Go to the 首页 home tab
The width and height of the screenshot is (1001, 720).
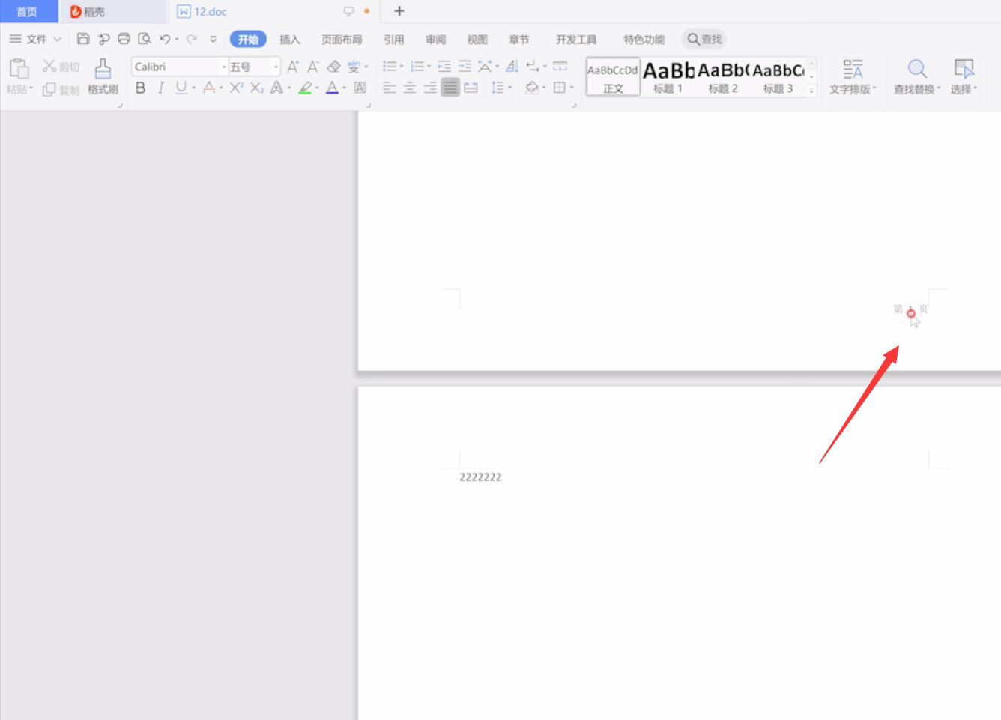[x=28, y=11]
